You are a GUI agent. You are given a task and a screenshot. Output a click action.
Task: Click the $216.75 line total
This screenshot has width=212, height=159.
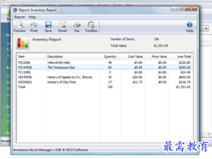(x=185, y=82)
